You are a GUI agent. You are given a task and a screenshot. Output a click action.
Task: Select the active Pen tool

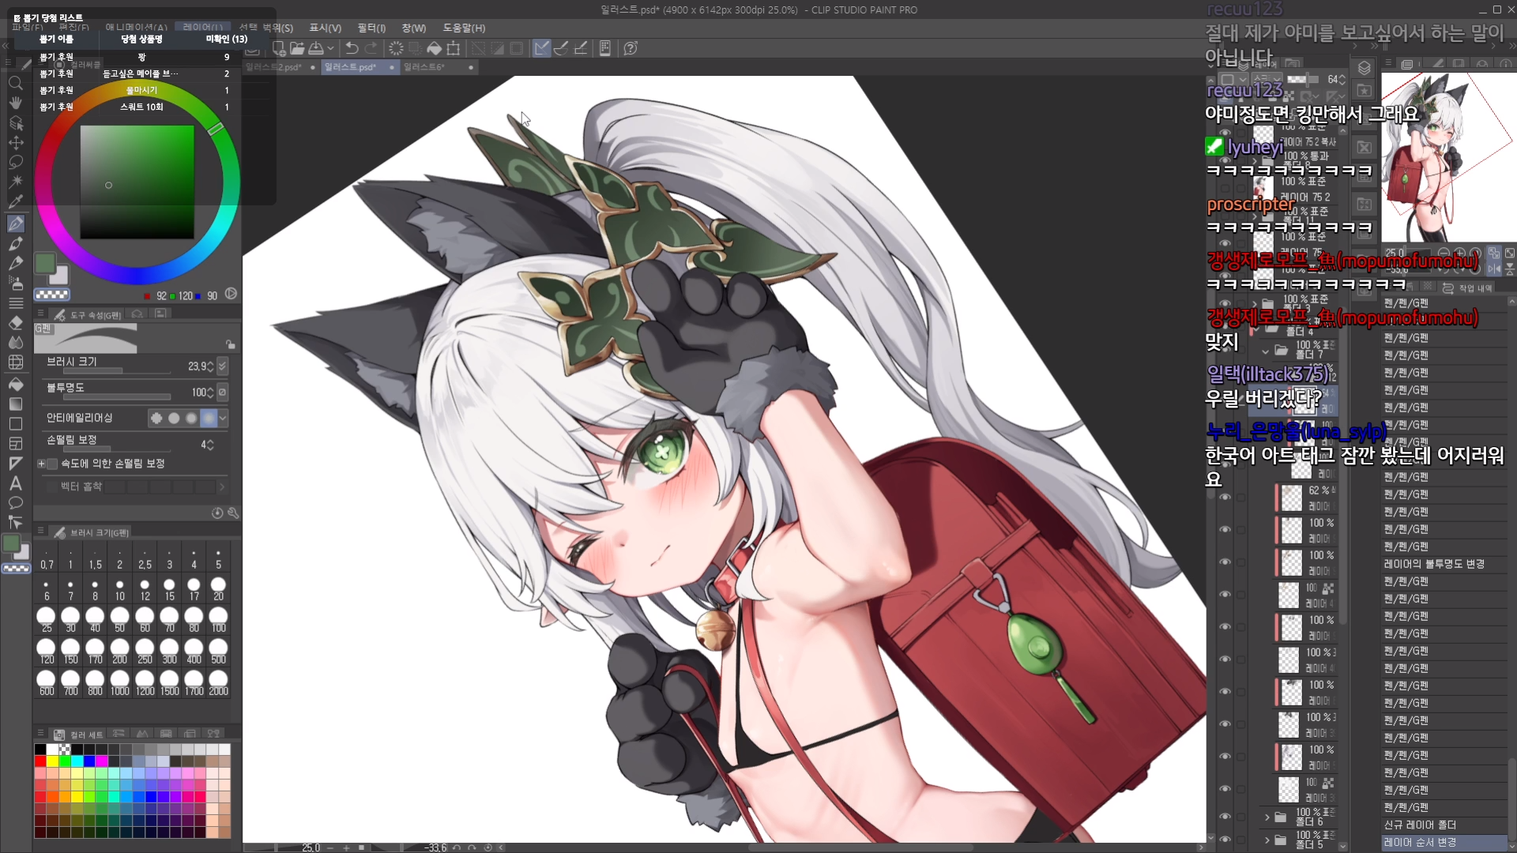pyautogui.click(x=15, y=224)
